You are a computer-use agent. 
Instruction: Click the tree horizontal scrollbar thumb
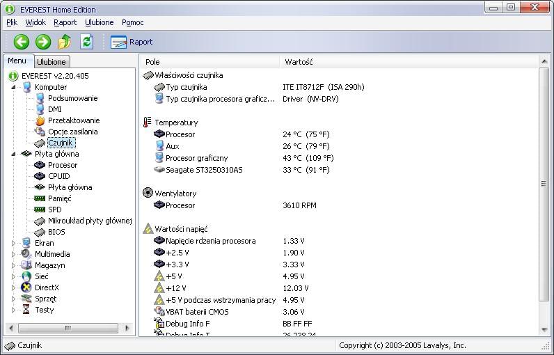click(x=68, y=328)
